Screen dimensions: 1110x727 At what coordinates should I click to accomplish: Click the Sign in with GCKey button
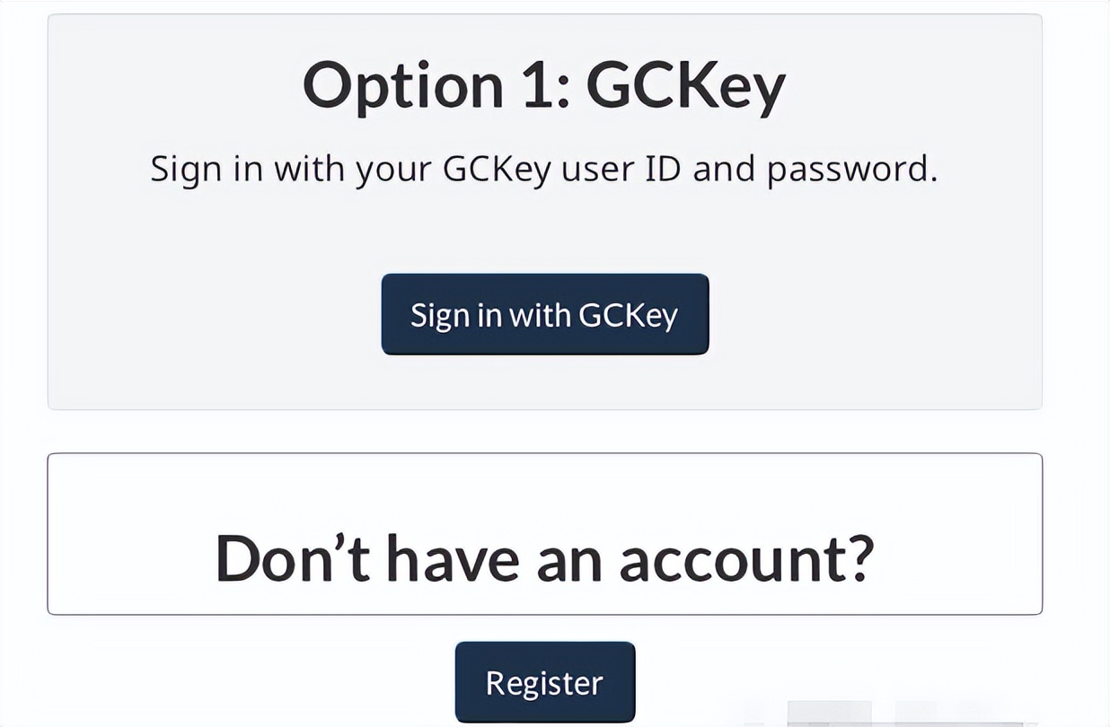[x=544, y=315]
